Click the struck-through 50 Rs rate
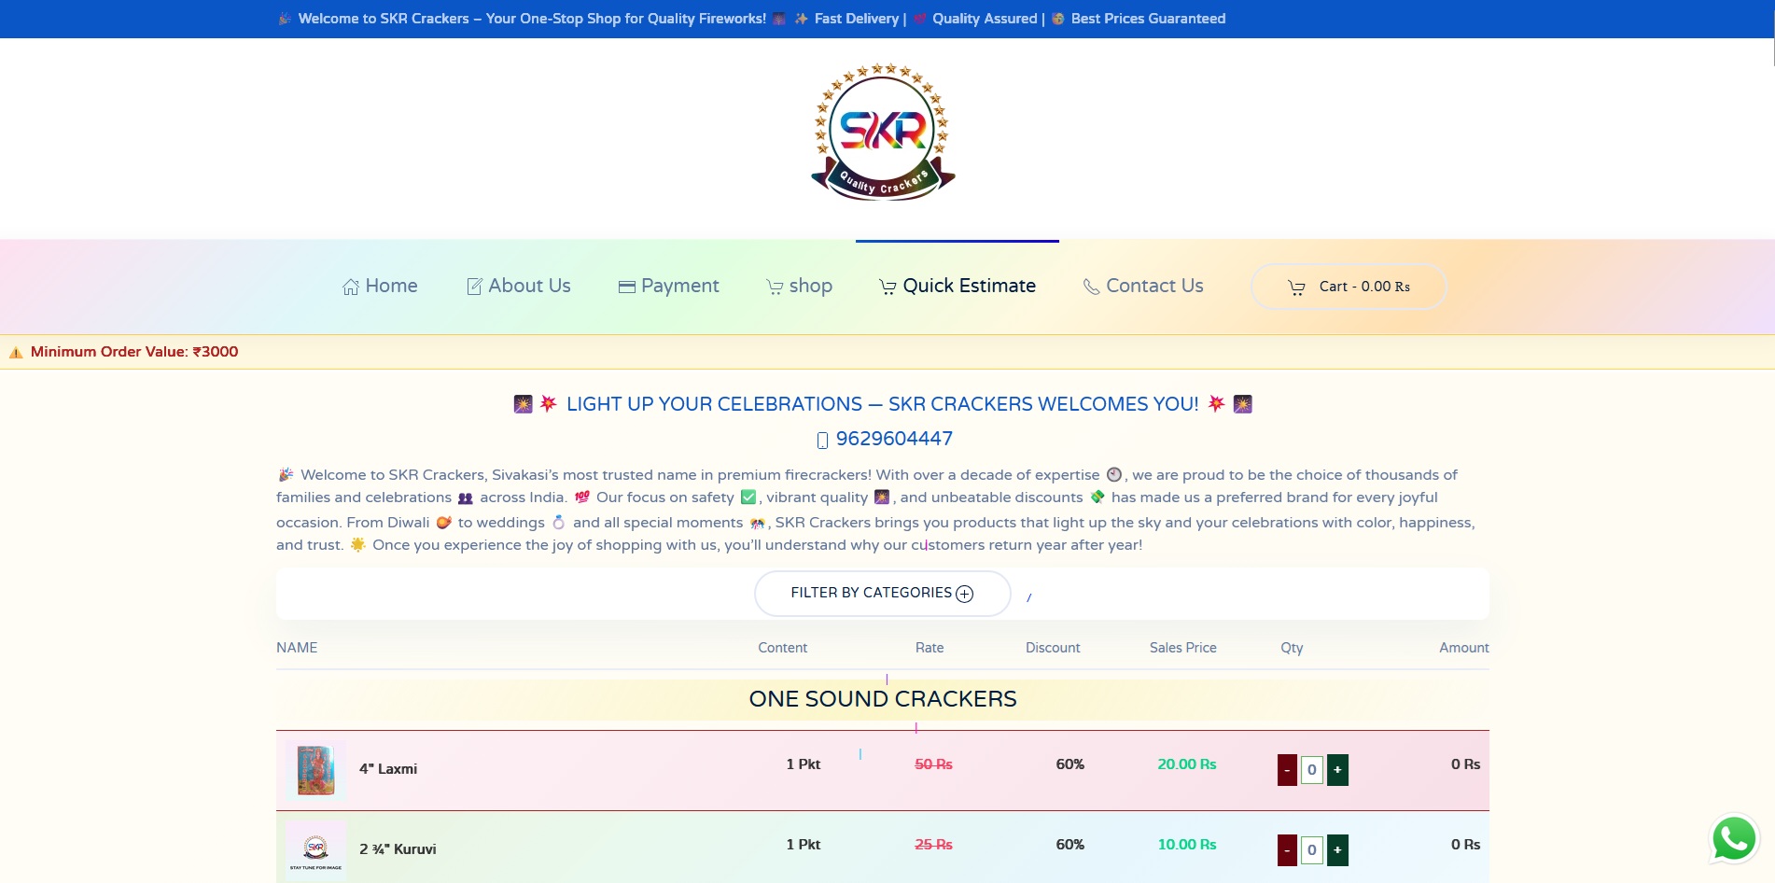Image resolution: width=1775 pixels, height=883 pixels. 933,764
